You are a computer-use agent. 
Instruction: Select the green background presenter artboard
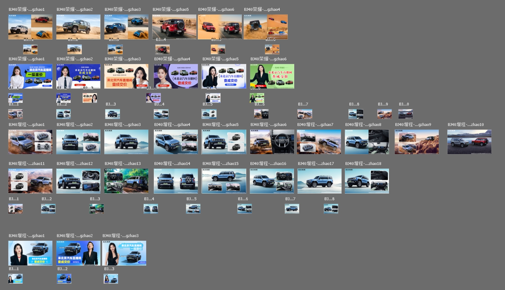pos(272,76)
